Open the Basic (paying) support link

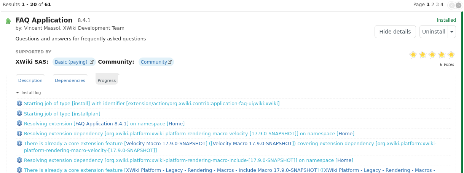point(74,62)
